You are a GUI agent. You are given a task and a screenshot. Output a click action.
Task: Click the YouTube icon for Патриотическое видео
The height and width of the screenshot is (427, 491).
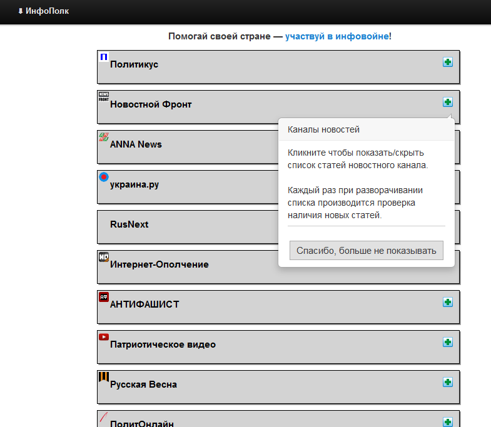104,337
